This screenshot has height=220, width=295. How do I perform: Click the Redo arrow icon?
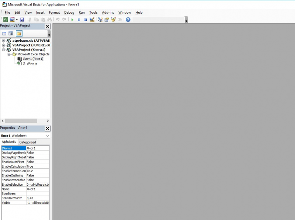point(64,20)
